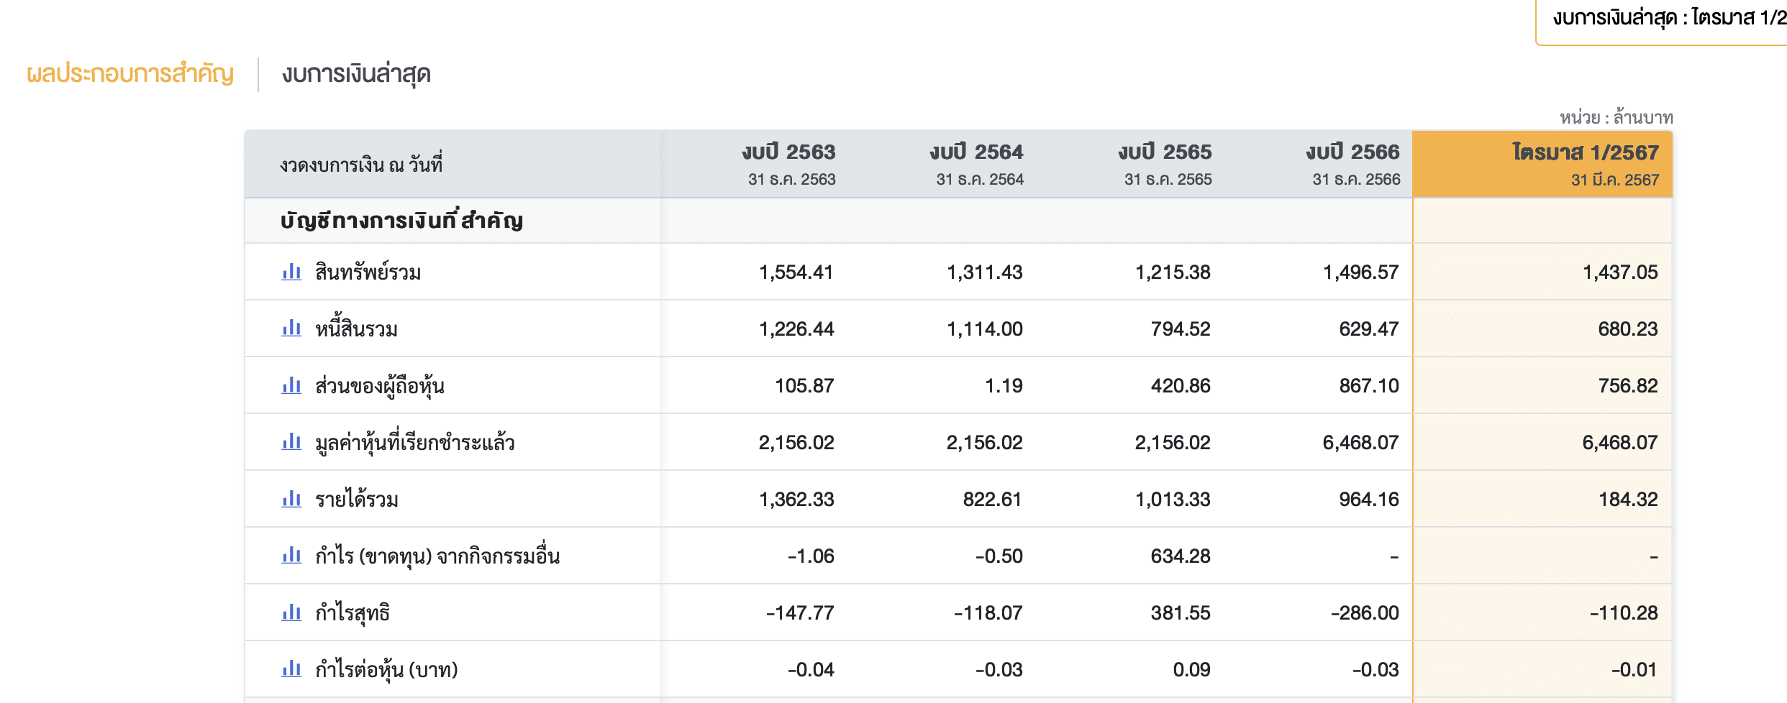
Task: Open chart icon for ส่วนของผู้ถือหุ้น
Action: click(291, 385)
